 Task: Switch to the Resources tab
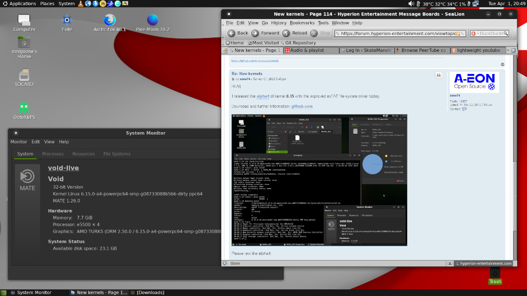coord(83,154)
